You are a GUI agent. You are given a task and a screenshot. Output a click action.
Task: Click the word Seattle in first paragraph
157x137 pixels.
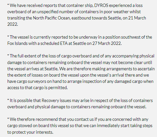(x=115, y=18)
